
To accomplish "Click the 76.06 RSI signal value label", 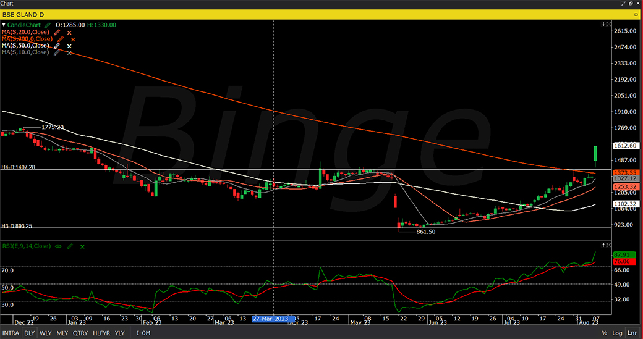I will click(x=624, y=261).
